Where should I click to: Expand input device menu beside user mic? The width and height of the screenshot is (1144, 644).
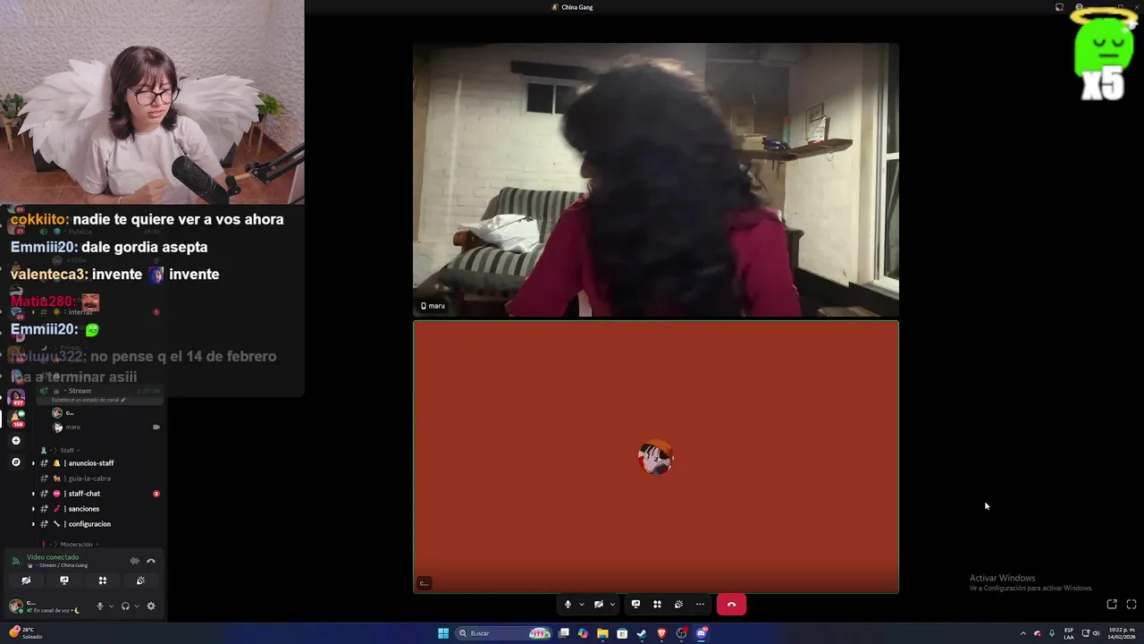coord(111,606)
